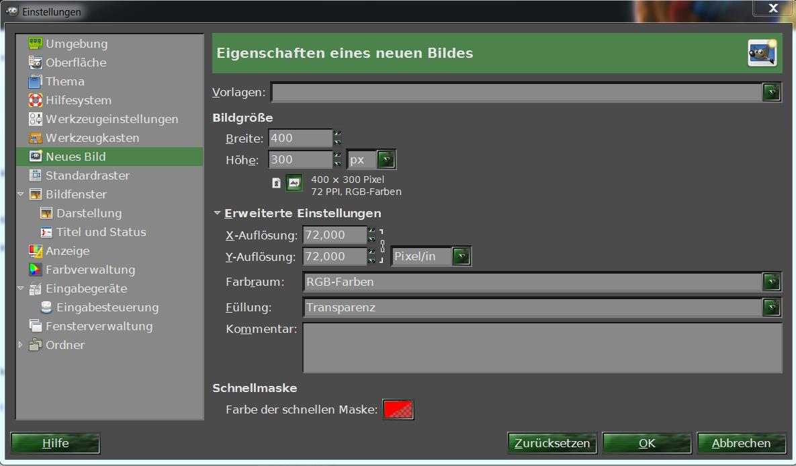Decrease Y-Auflösung with down arrow

[371, 261]
